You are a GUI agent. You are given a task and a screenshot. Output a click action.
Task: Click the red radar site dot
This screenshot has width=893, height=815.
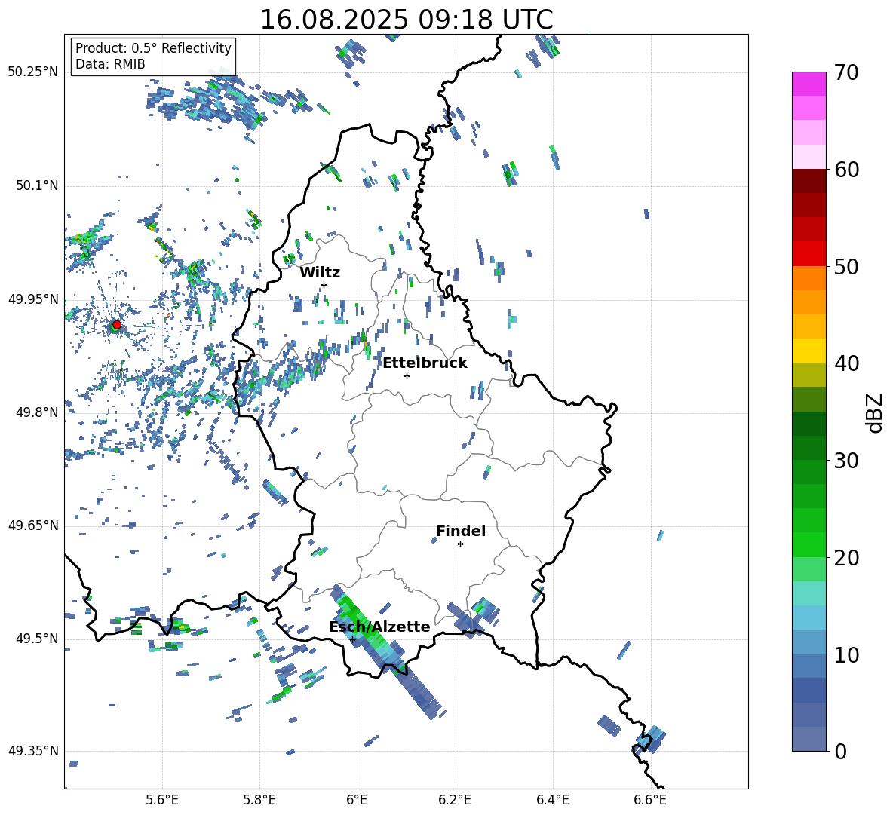117,324
